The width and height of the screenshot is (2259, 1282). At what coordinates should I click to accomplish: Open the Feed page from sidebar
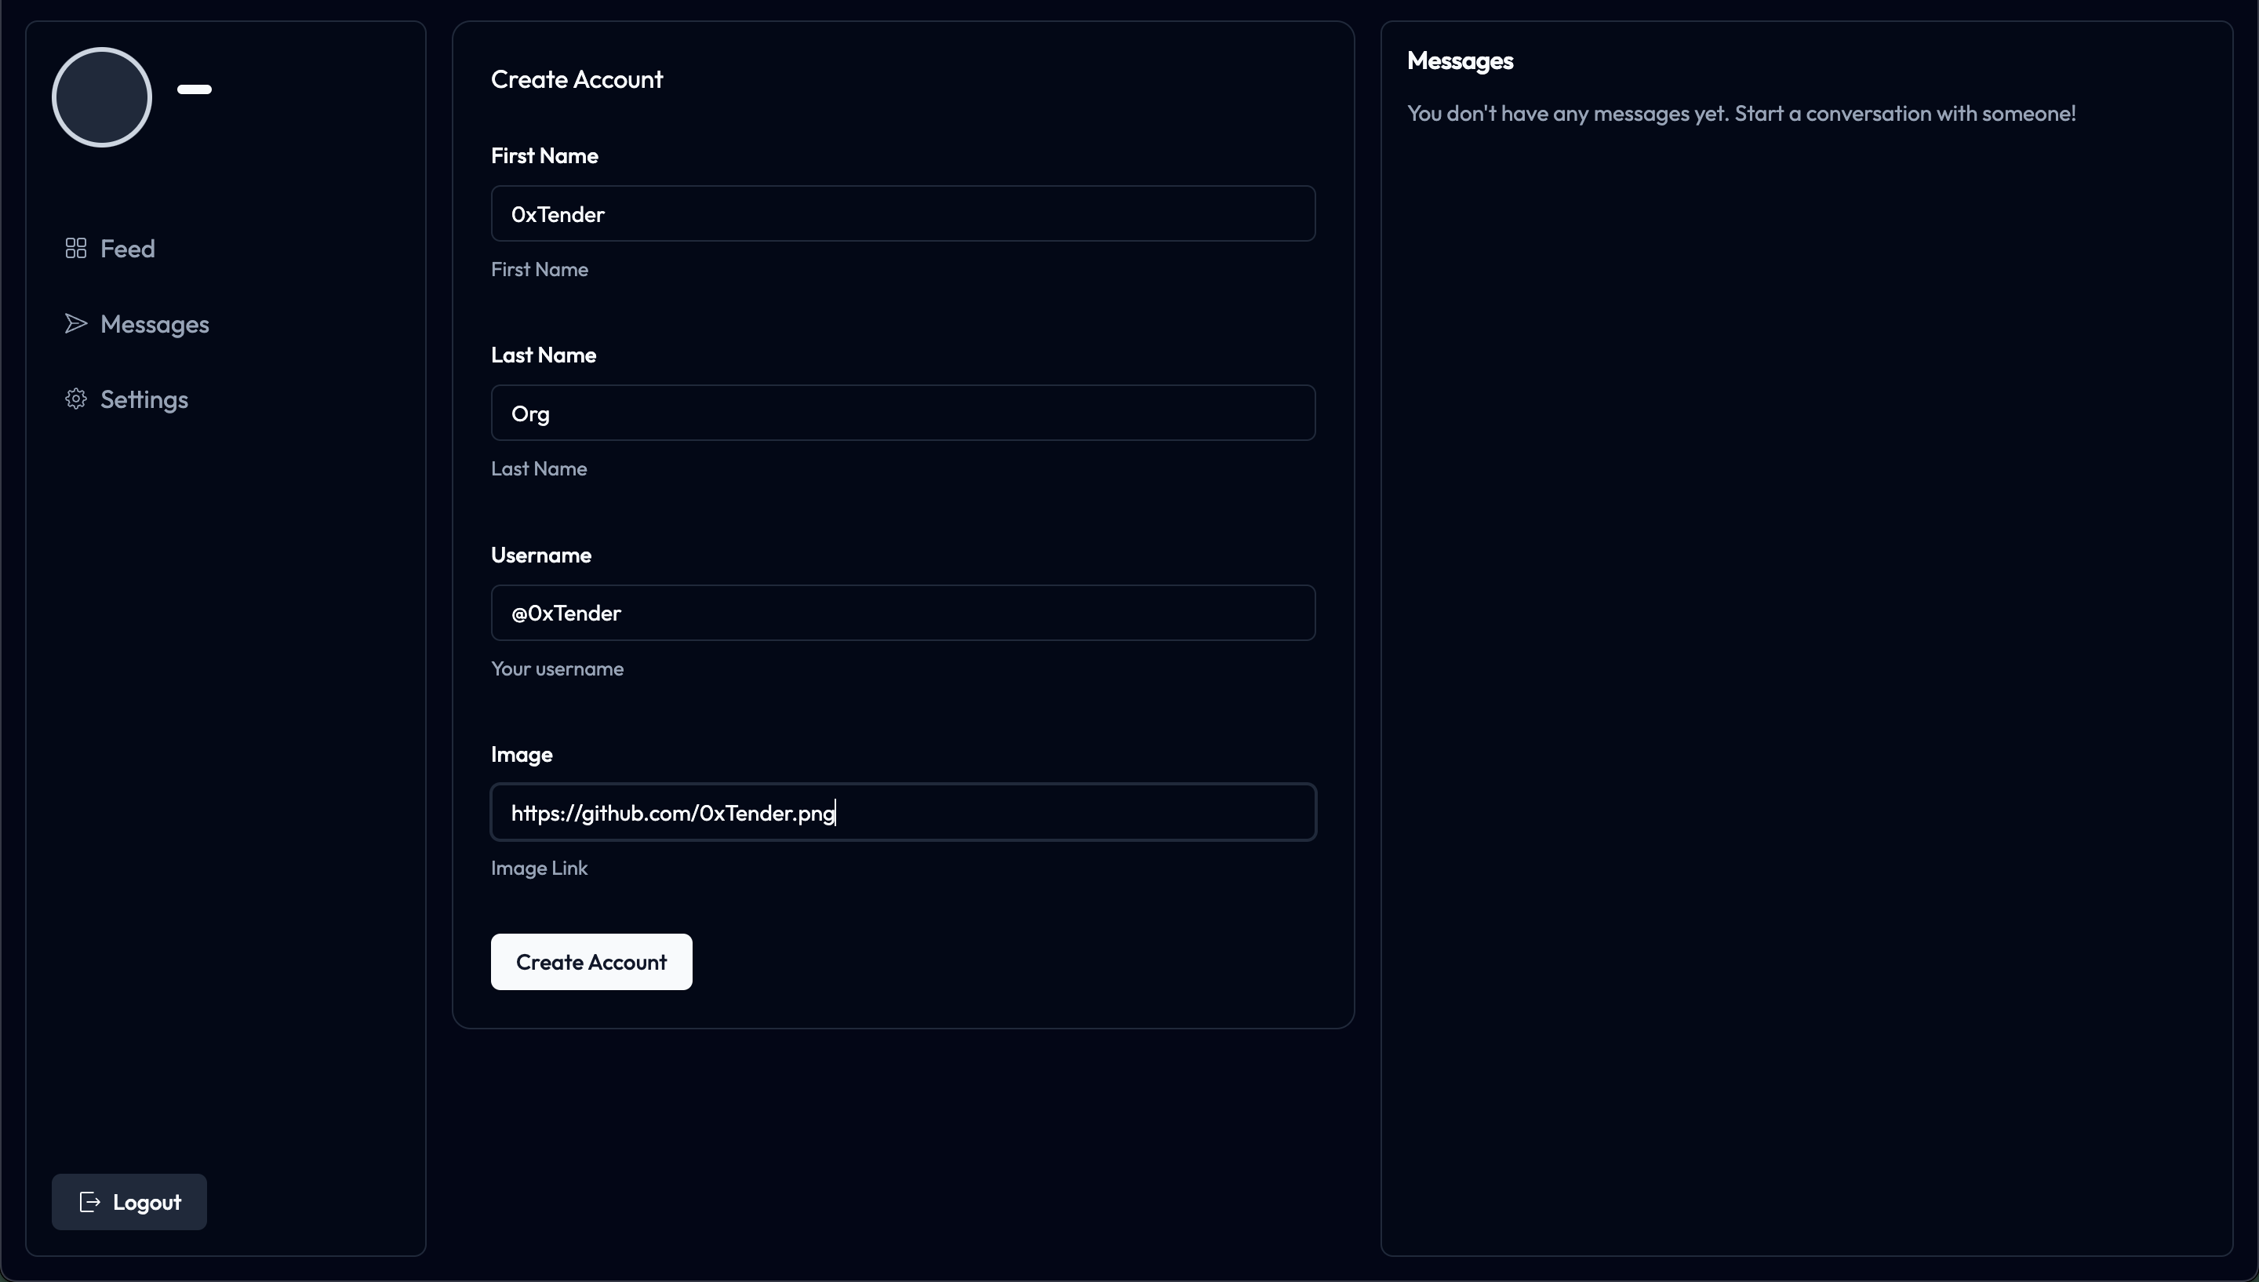pyautogui.click(x=128, y=248)
